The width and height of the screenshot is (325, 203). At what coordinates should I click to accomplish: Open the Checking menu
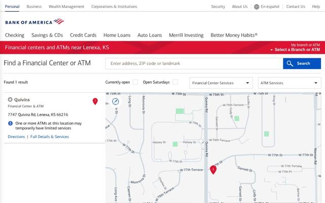pos(15,35)
